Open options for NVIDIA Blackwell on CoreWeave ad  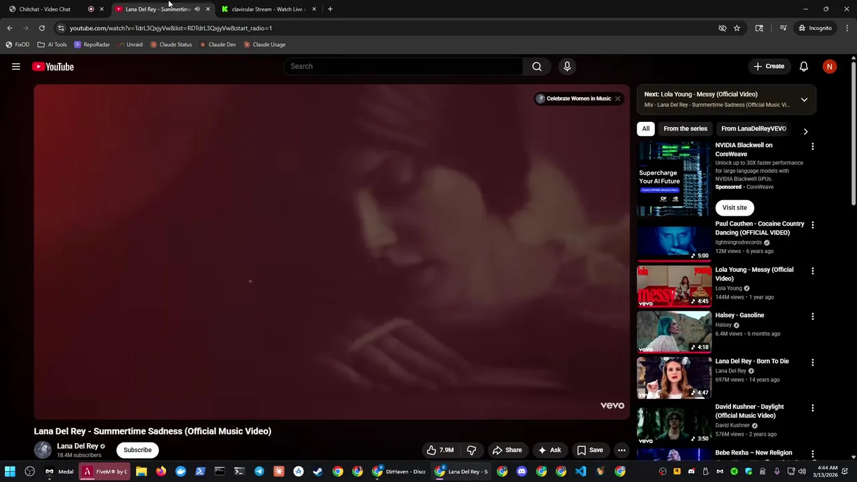pyautogui.click(x=813, y=147)
